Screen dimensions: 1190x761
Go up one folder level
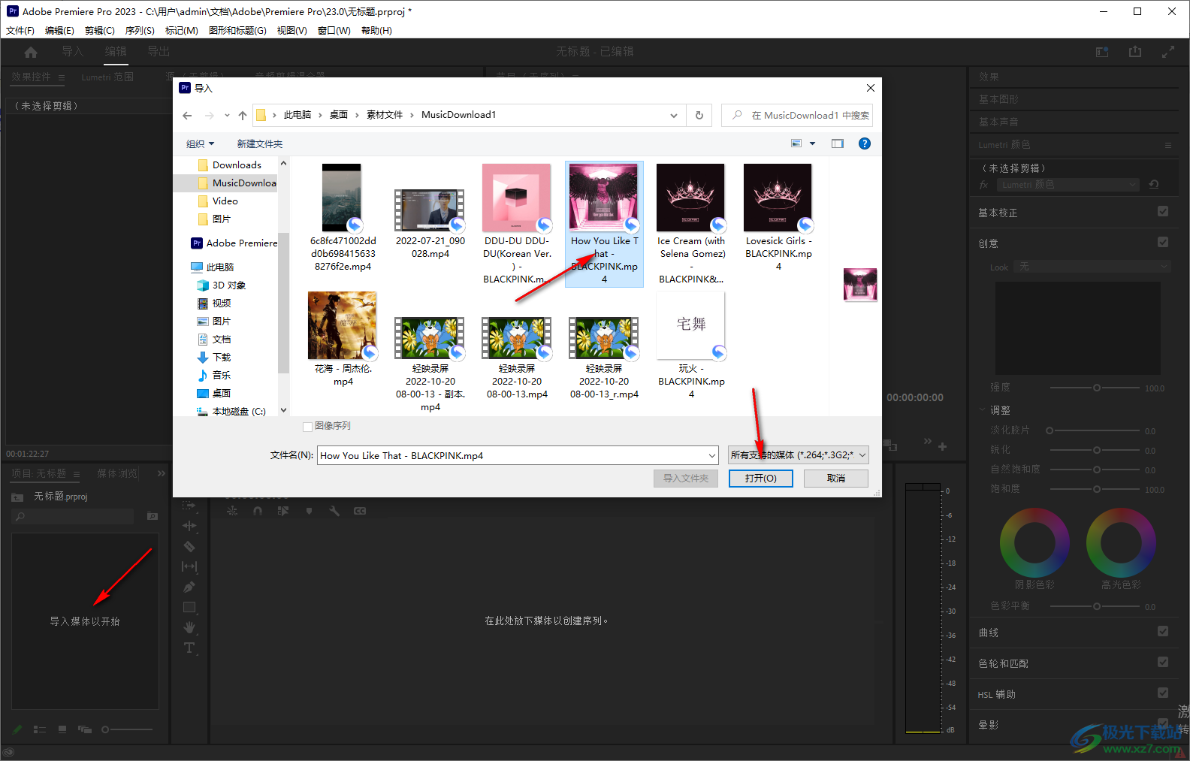click(x=242, y=115)
